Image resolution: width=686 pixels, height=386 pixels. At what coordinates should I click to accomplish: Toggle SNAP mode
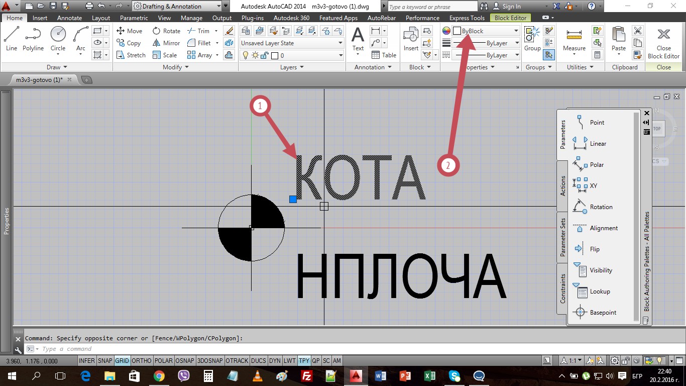coord(105,361)
